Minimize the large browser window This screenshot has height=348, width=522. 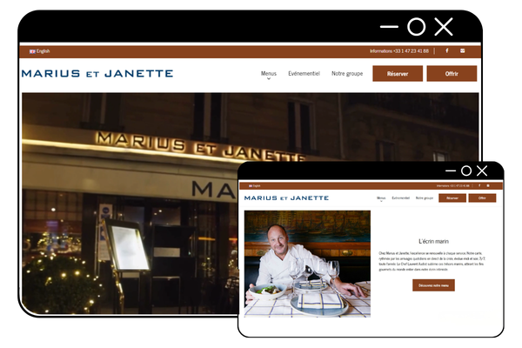[389, 27]
